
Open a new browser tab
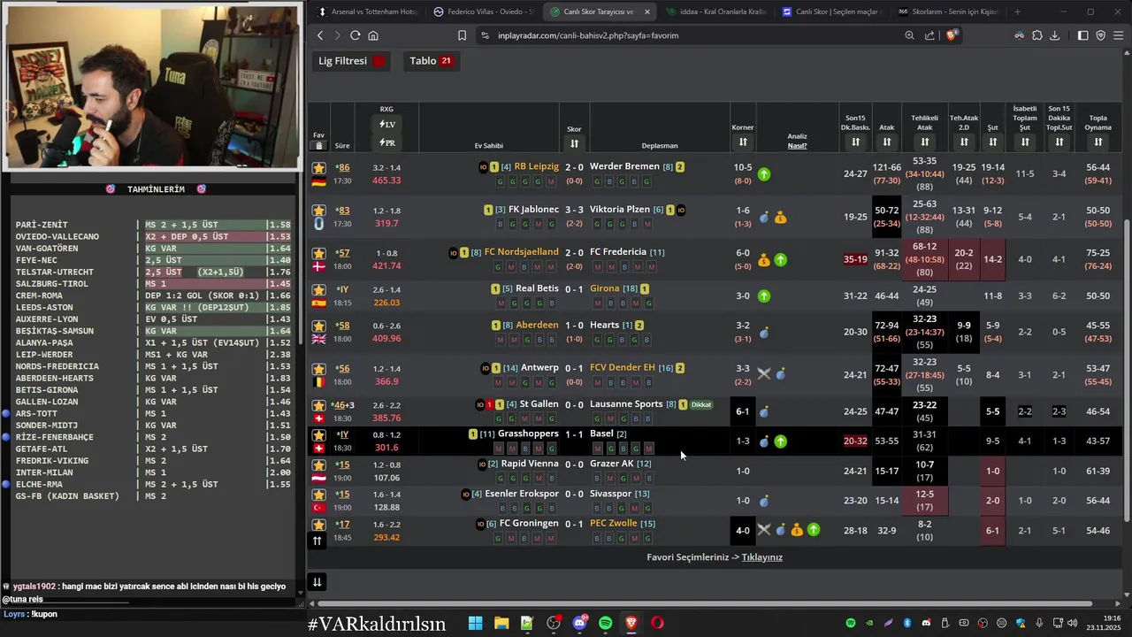tap(1017, 12)
